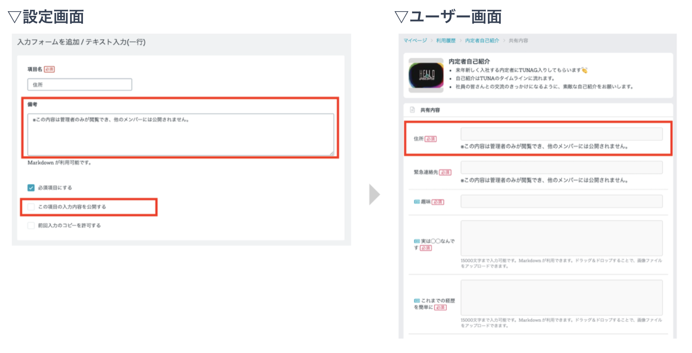692x353 pixels.
Task: Uncheck the 必須項目にする checkbox
Action: (x=31, y=188)
